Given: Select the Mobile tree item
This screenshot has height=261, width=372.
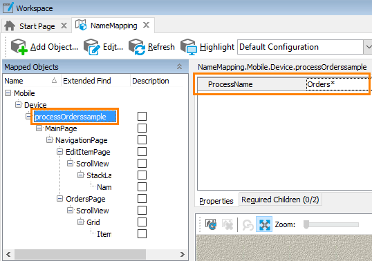Looking at the screenshot, I should tap(24, 93).
